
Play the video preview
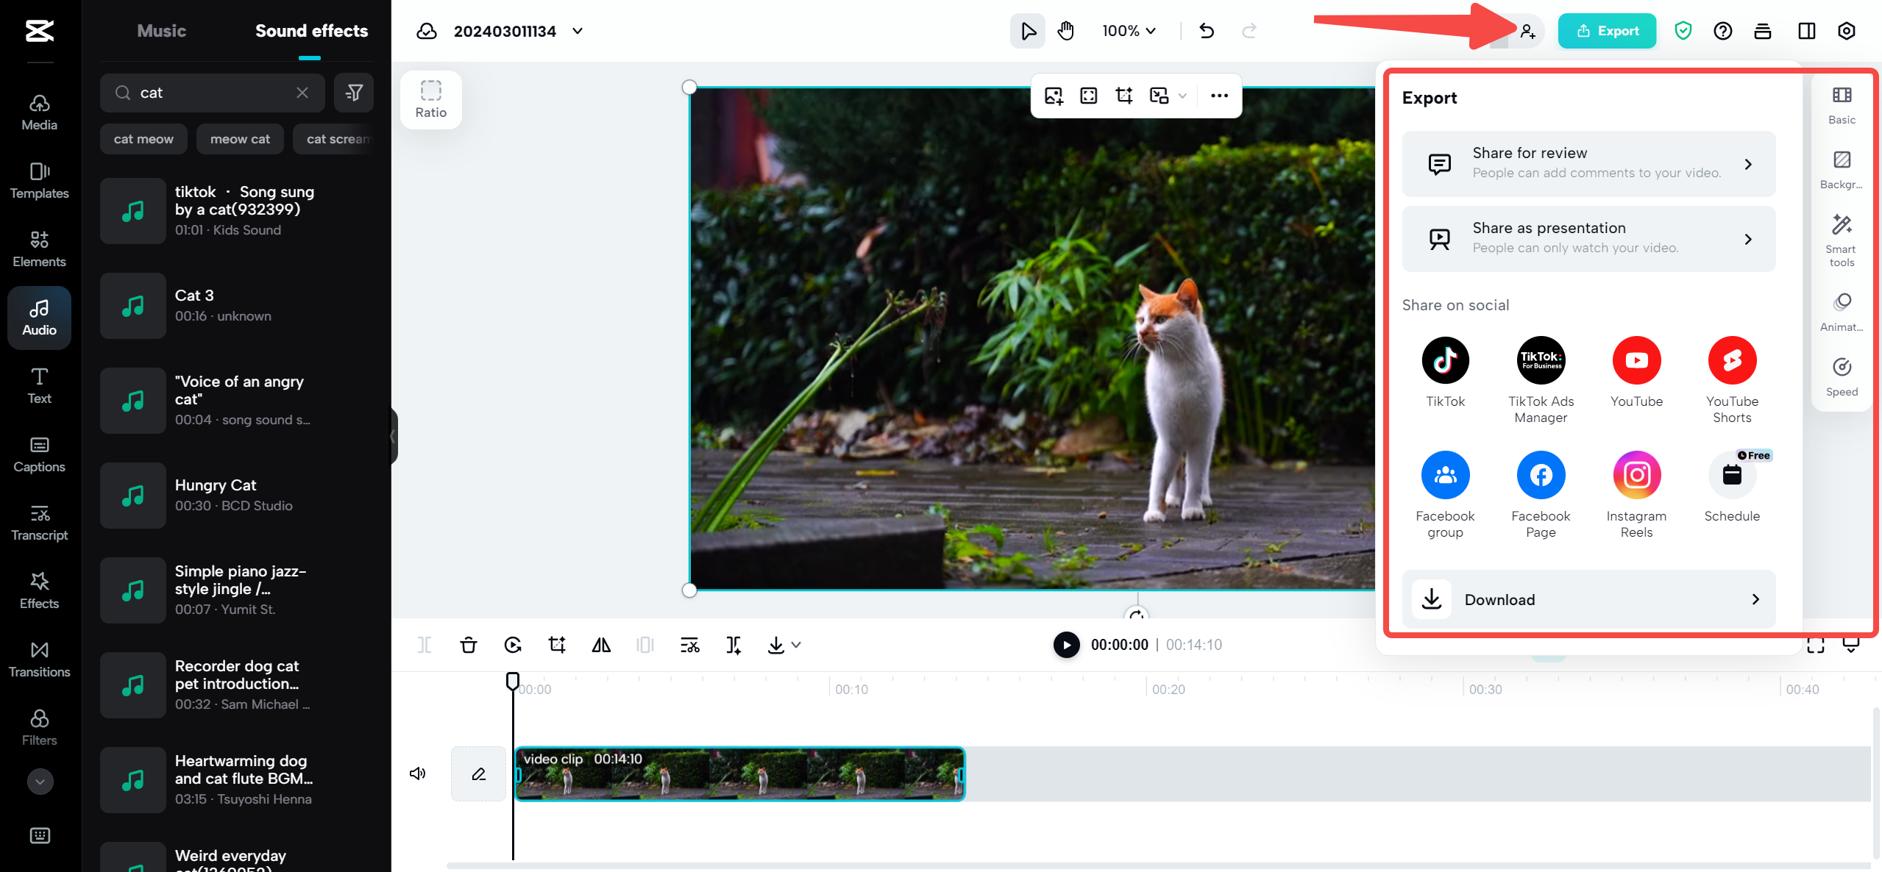click(1066, 645)
